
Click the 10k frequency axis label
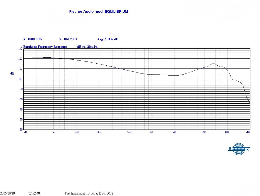click(x=227, y=132)
